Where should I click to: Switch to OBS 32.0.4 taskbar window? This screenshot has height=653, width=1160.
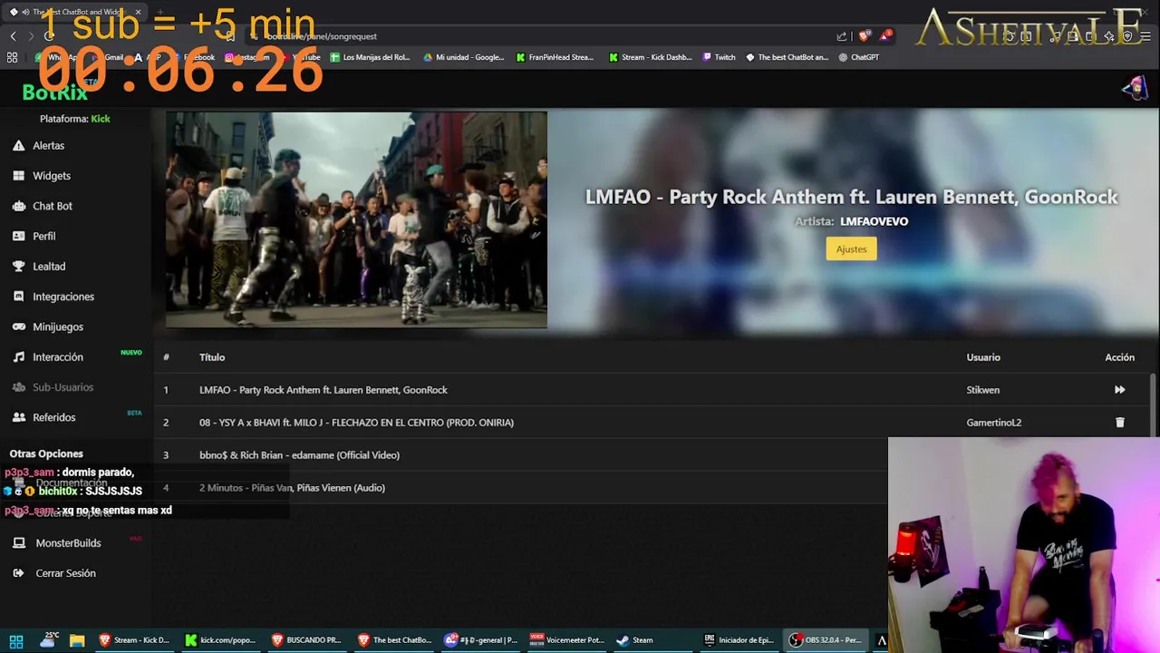click(x=825, y=640)
